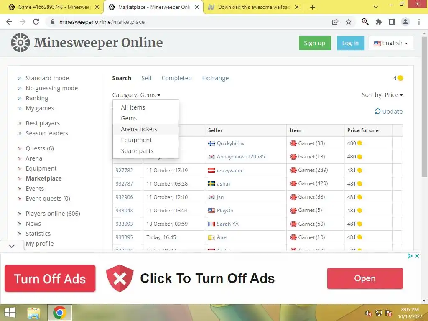Click the flag icon beside crazywater
Screen dimensions: 428x321
211,171
